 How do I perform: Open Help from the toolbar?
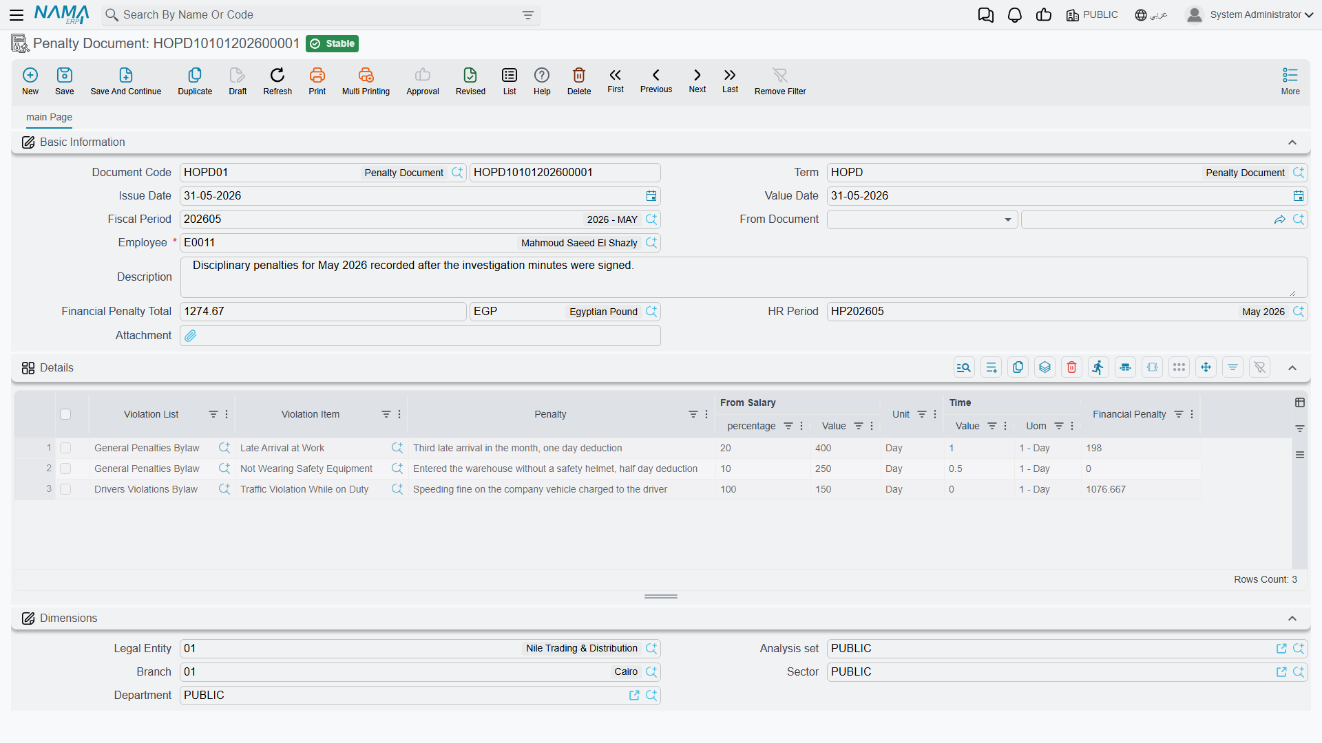pos(542,80)
